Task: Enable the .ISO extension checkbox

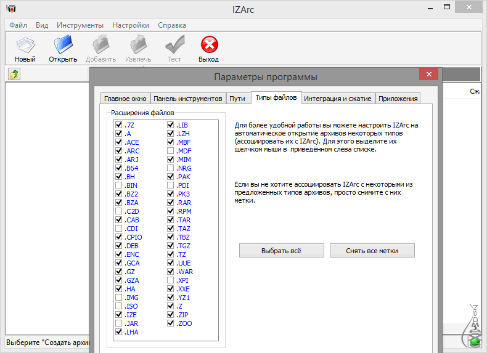Action: coord(118,306)
